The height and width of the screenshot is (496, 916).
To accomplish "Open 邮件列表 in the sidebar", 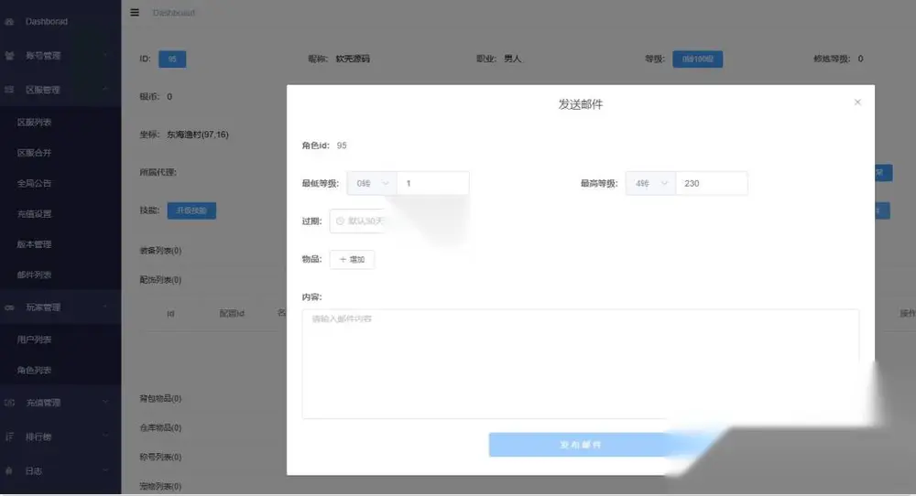I will pyautogui.click(x=34, y=275).
